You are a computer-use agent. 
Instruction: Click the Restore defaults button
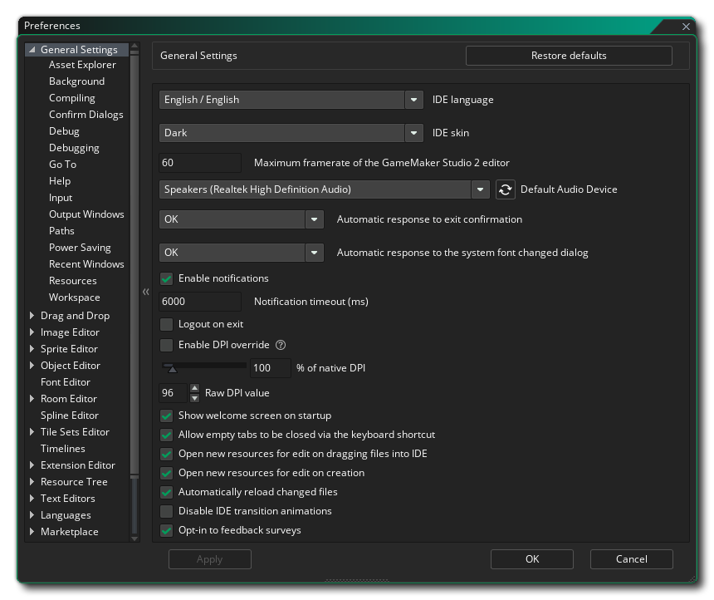point(569,56)
